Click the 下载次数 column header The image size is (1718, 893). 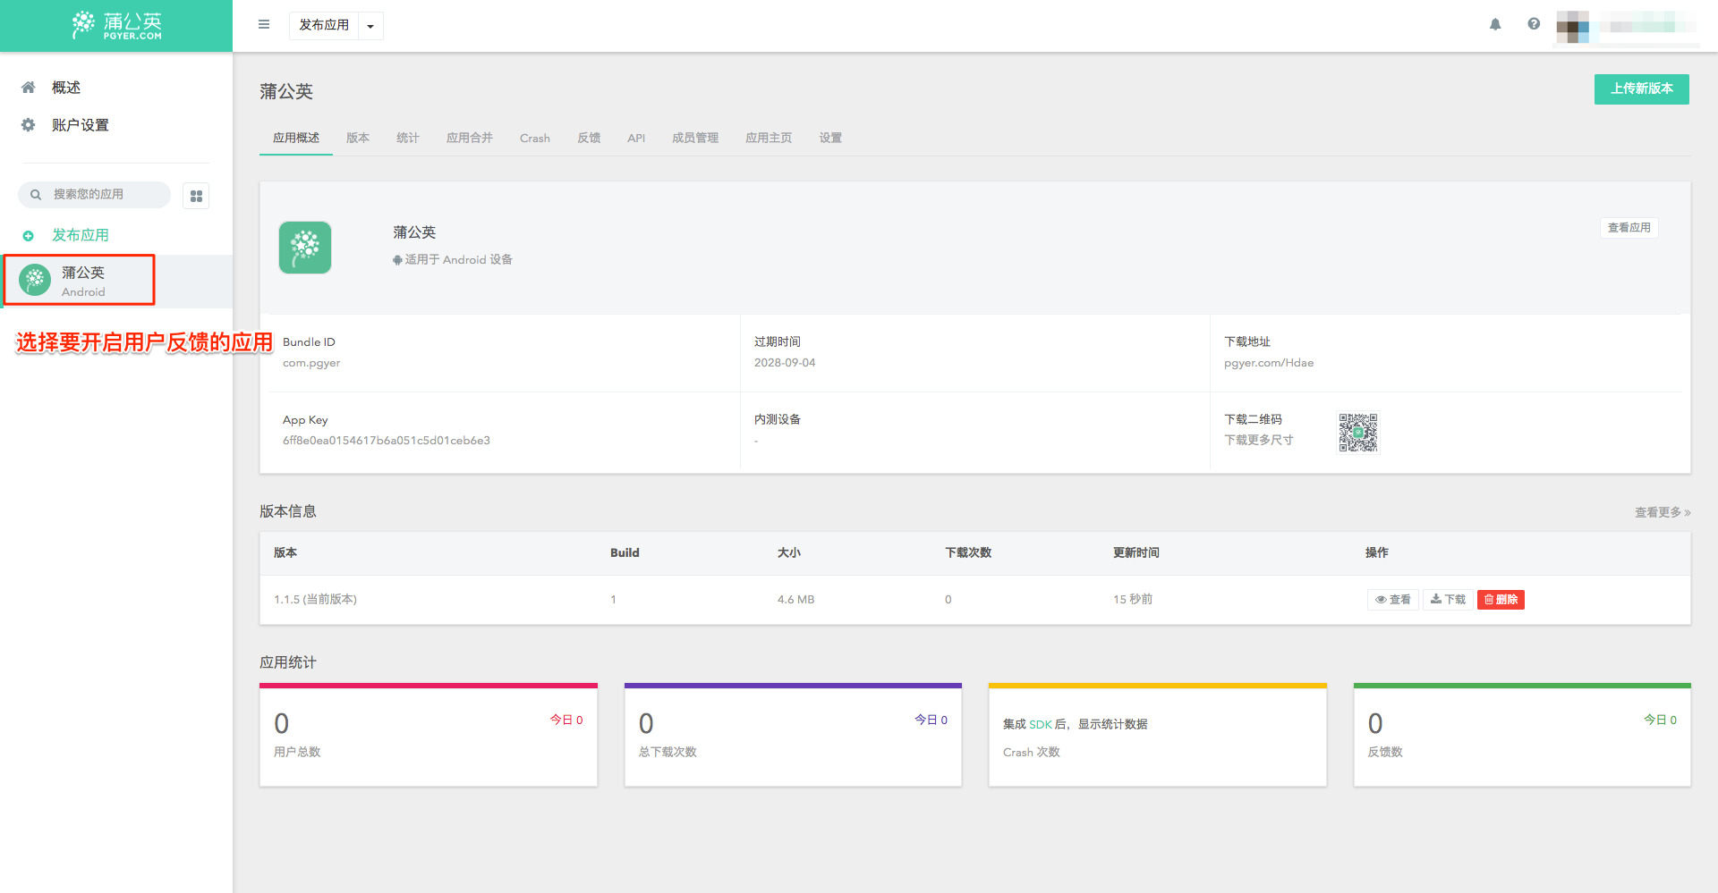coord(968,553)
